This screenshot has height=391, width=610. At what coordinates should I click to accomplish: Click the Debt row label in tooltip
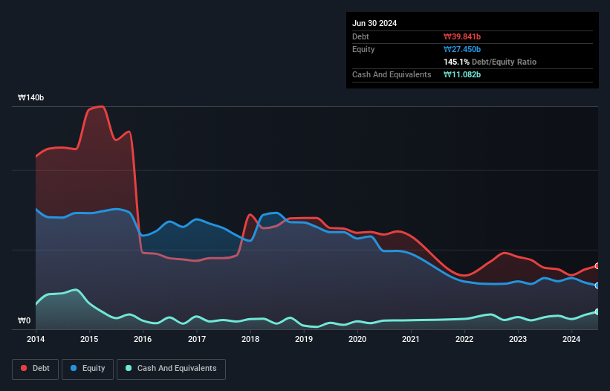360,36
